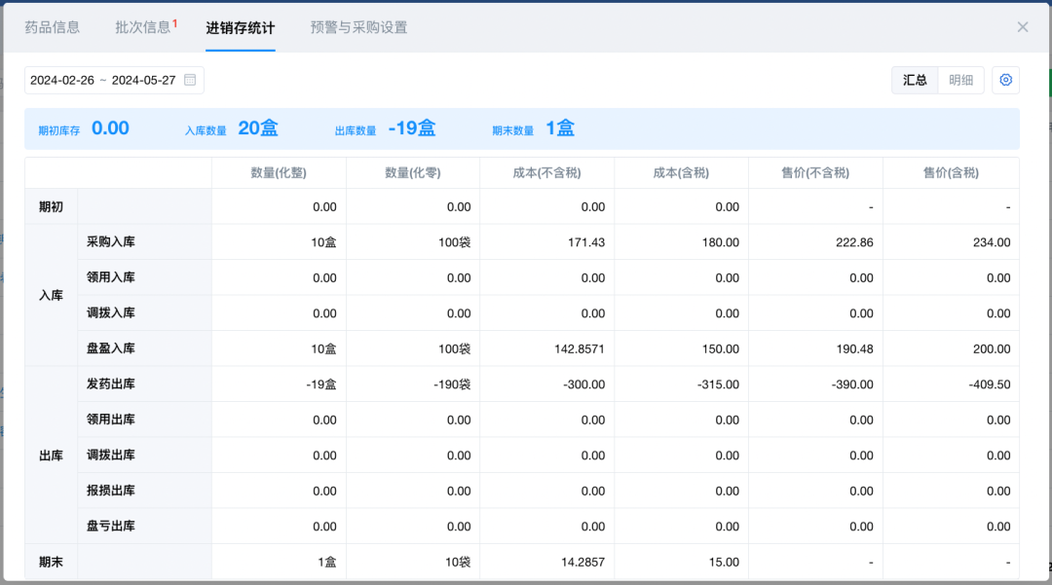The height and width of the screenshot is (585, 1052).
Task: Open the 药品信息 tab
Action: point(53,27)
